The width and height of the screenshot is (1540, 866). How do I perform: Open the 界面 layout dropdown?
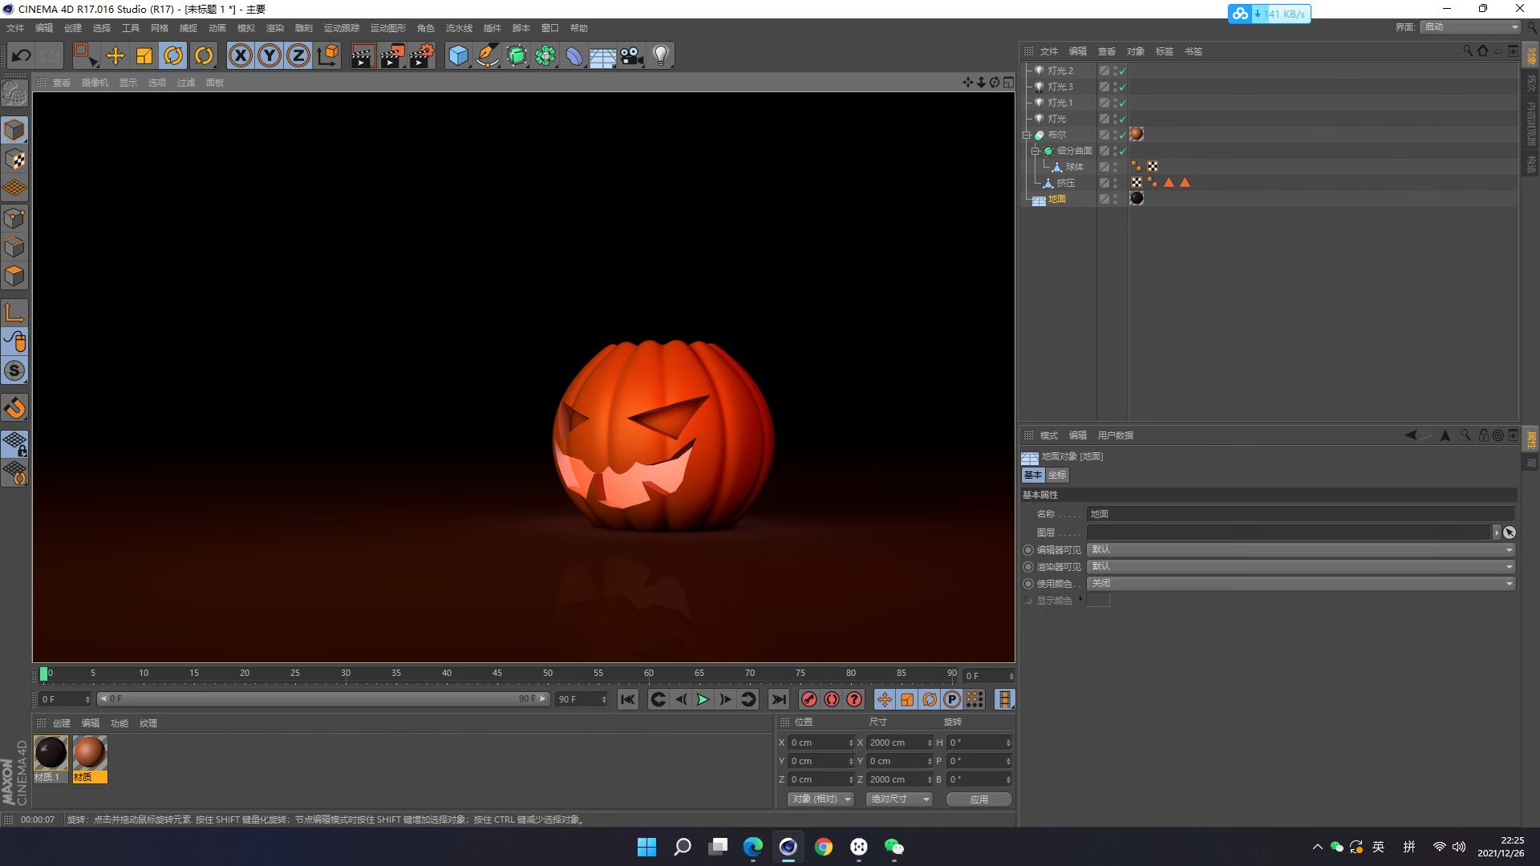[1470, 27]
